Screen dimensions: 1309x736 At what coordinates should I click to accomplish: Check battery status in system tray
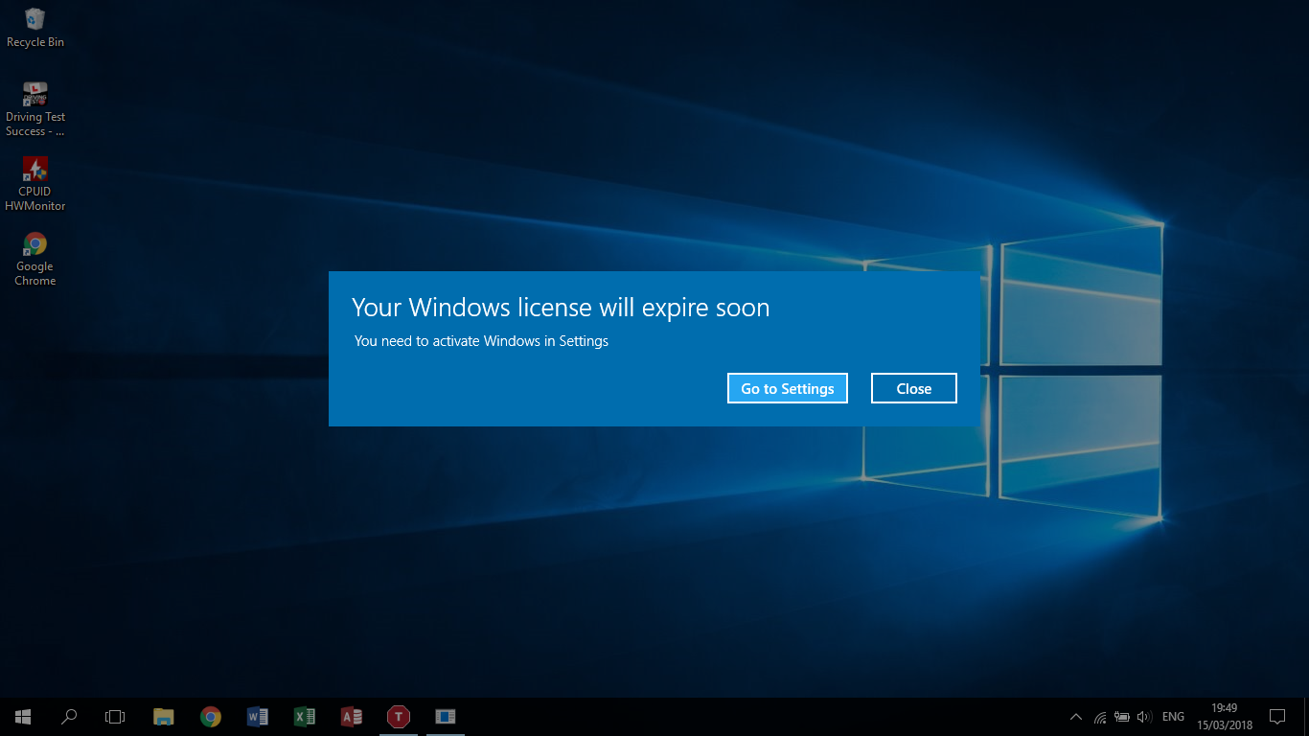tap(1122, 717)
